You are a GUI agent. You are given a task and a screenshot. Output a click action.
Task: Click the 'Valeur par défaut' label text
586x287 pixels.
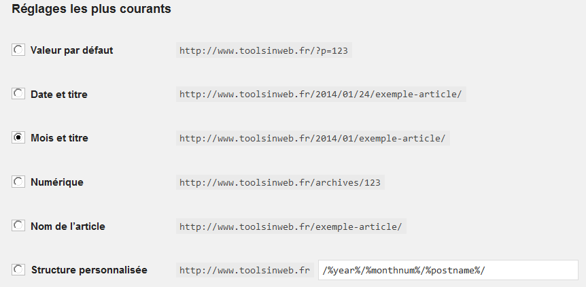(x=71, y=50)
